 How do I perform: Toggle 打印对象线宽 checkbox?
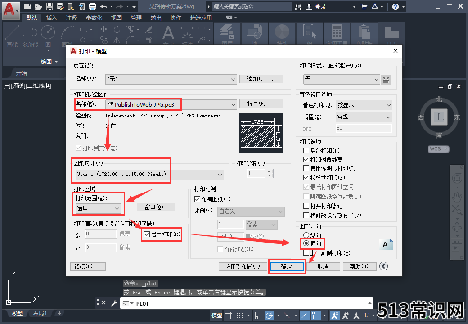click(306, 160)
